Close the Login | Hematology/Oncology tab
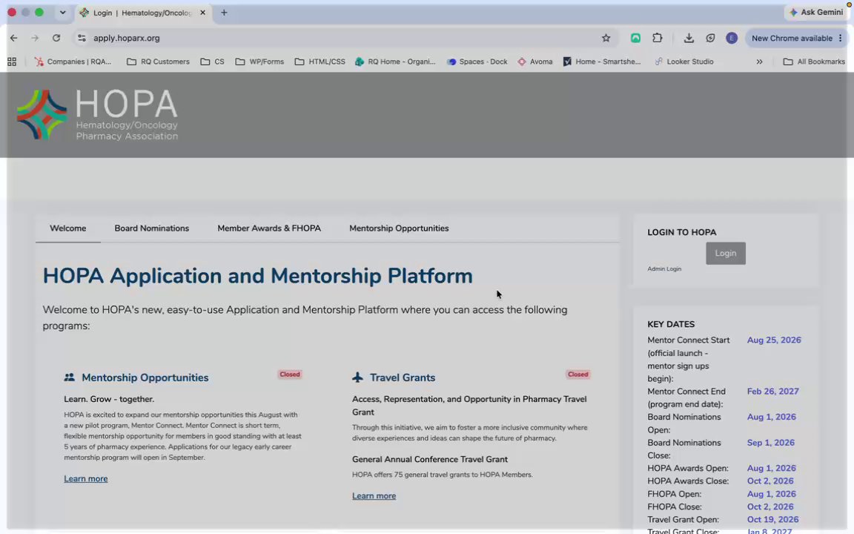 pyautogui.click(x=202, y=13)
